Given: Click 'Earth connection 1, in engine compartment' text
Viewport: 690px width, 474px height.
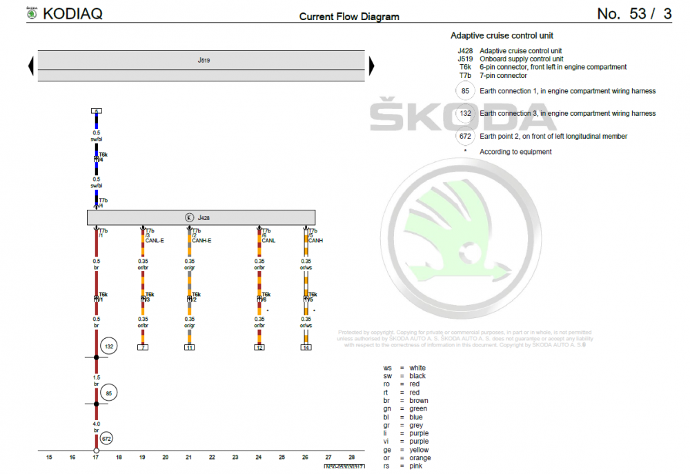Looking at the screenshot, I should point(568,91).
